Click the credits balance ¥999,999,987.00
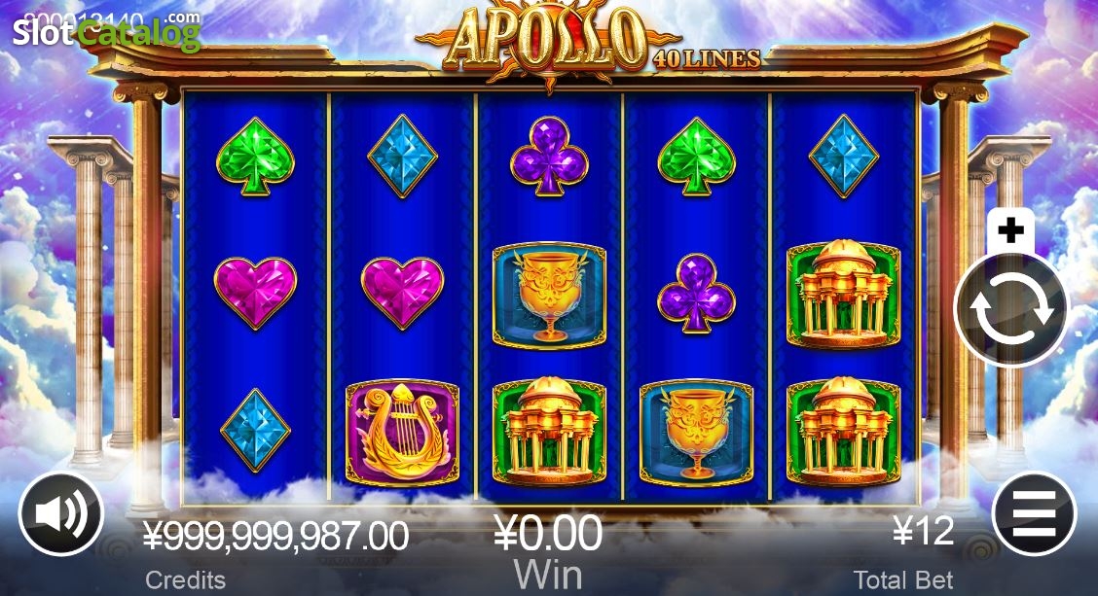This screenshot has width=1098, height=596. [275, 537]
